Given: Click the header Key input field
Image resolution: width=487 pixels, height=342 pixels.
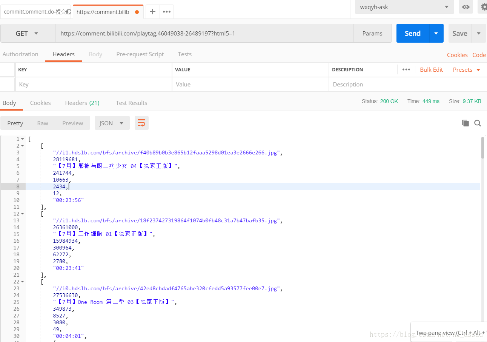Looking at the screenshot, I should (x=94, y=84).
